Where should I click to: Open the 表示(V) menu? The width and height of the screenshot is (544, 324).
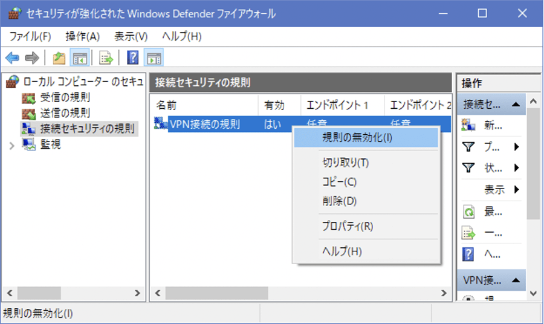click(131, 36)
